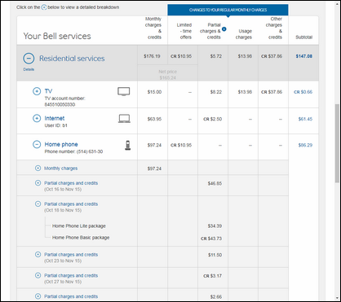
Task: Click the TV partial charges $8.22
Action: 216,92
